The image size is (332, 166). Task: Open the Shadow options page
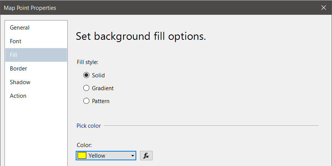(x=20, y=82)
